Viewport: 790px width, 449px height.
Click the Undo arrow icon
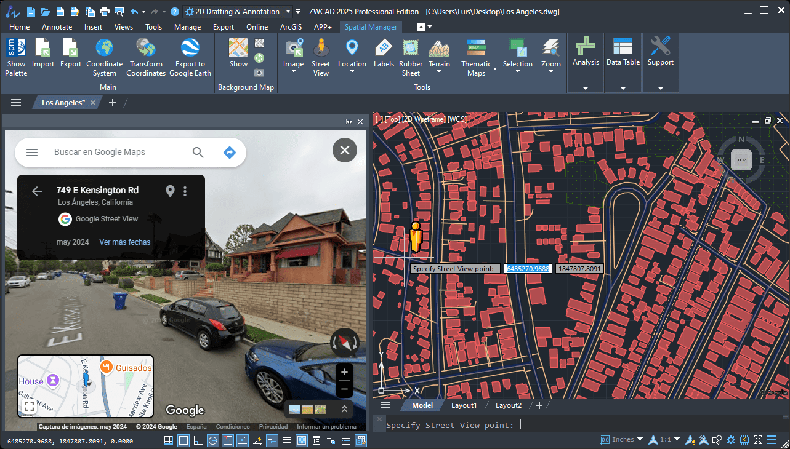click(134, 11)
